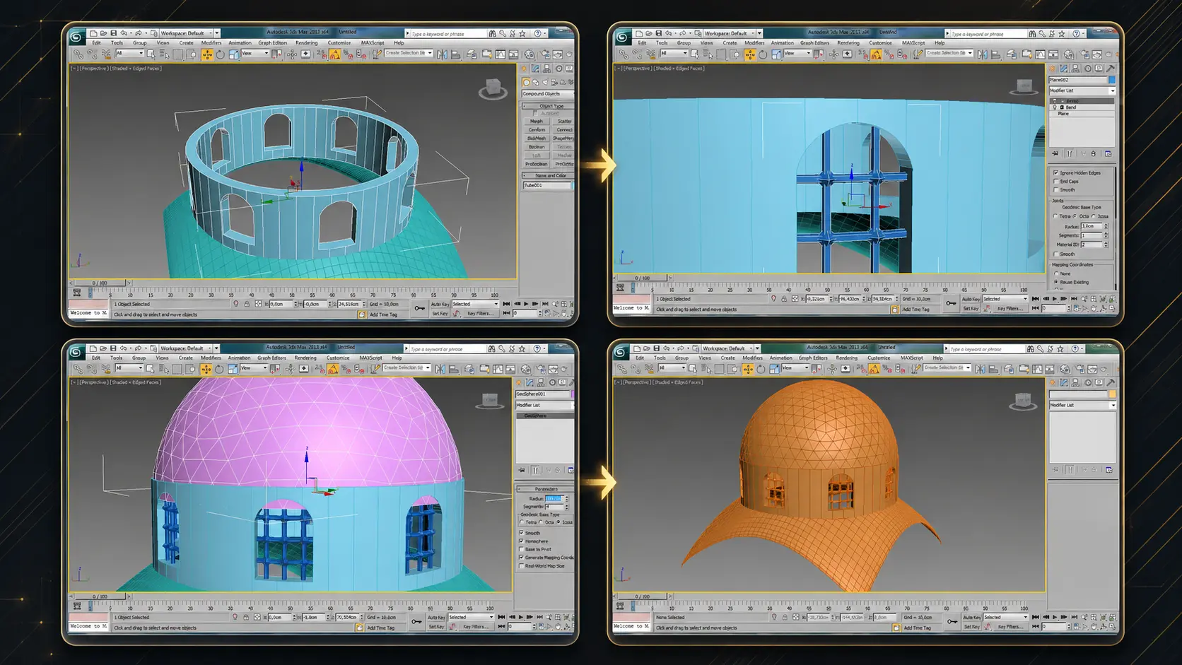Open the Modifier List dropdown for Plane002
The image size is (1182, 665).
pyautogui.click(x=1082, y=90)
